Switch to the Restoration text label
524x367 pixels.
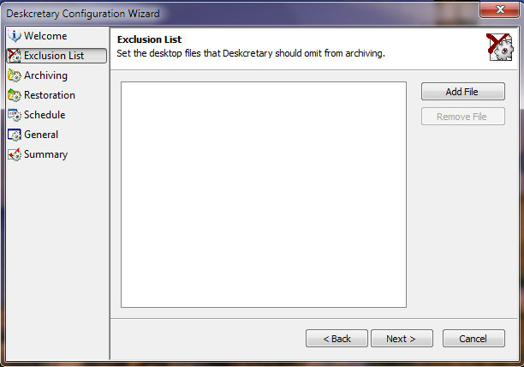tap(50, 95)
